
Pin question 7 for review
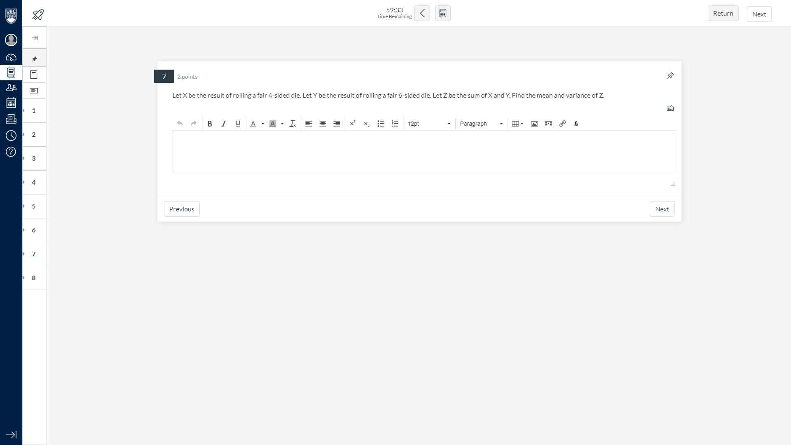click(670, 76)
